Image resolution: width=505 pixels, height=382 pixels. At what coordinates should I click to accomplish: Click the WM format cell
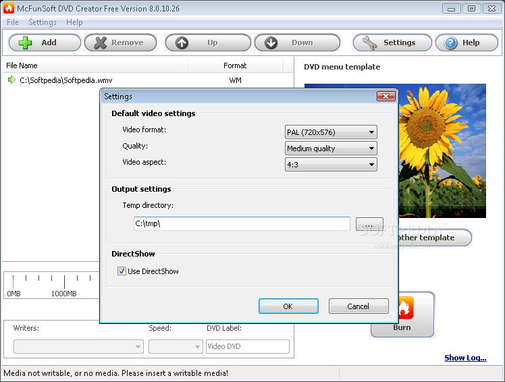tap(235, 80)
